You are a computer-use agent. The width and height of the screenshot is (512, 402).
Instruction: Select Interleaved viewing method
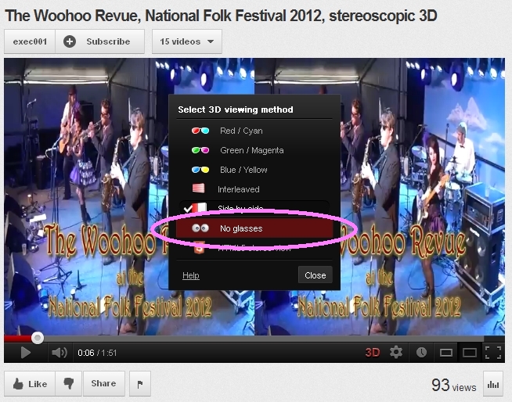click(x=254, y=189)
